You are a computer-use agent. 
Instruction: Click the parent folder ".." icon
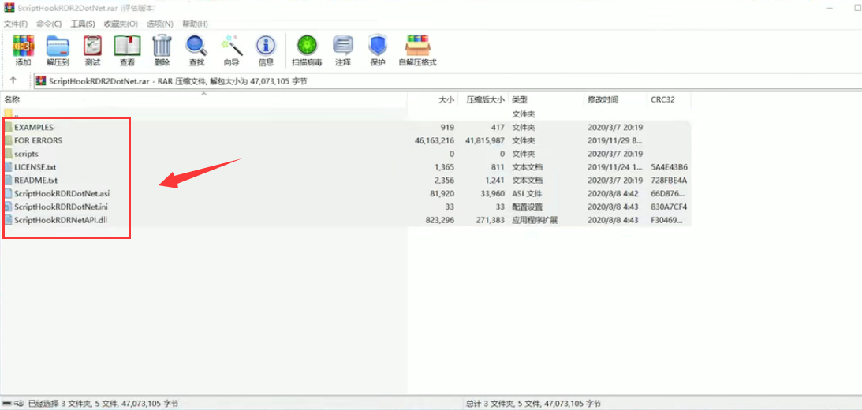click(x=8, y=114)
